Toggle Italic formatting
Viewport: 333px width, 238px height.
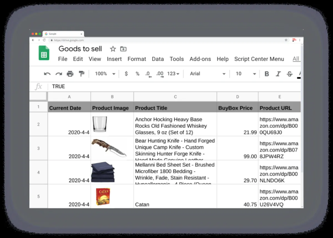(x=278, y=74)
